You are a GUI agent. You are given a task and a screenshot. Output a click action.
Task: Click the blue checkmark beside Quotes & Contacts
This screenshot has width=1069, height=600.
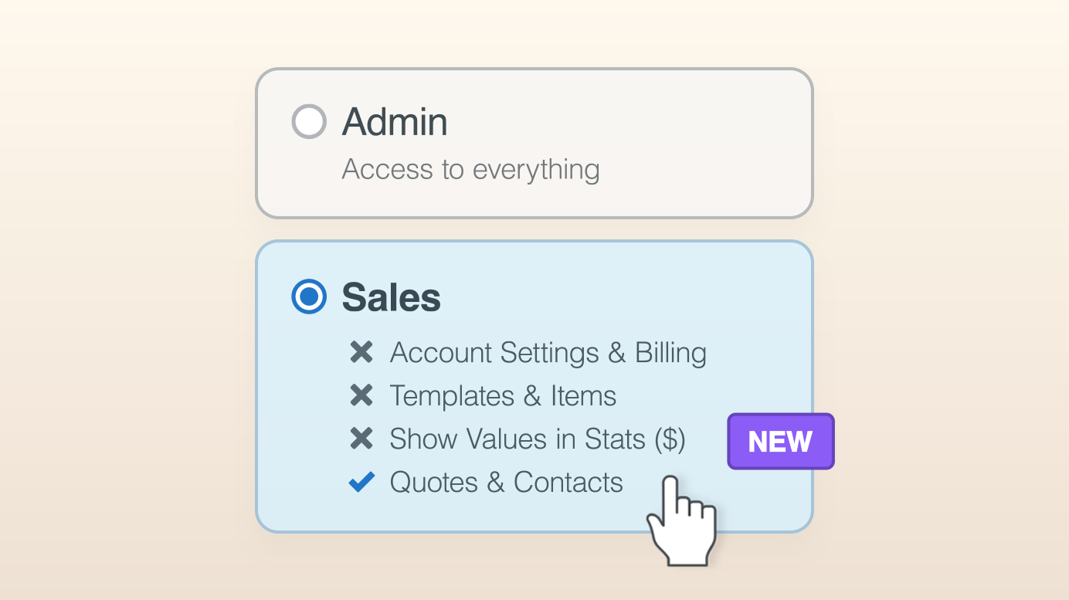tap(361, 482)
